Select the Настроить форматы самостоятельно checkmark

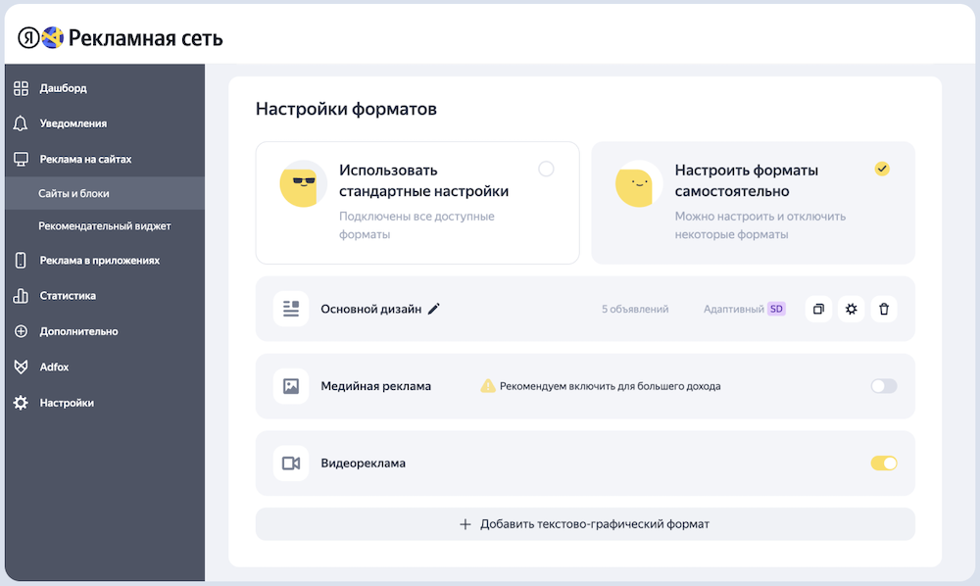[x=882, y=169]
